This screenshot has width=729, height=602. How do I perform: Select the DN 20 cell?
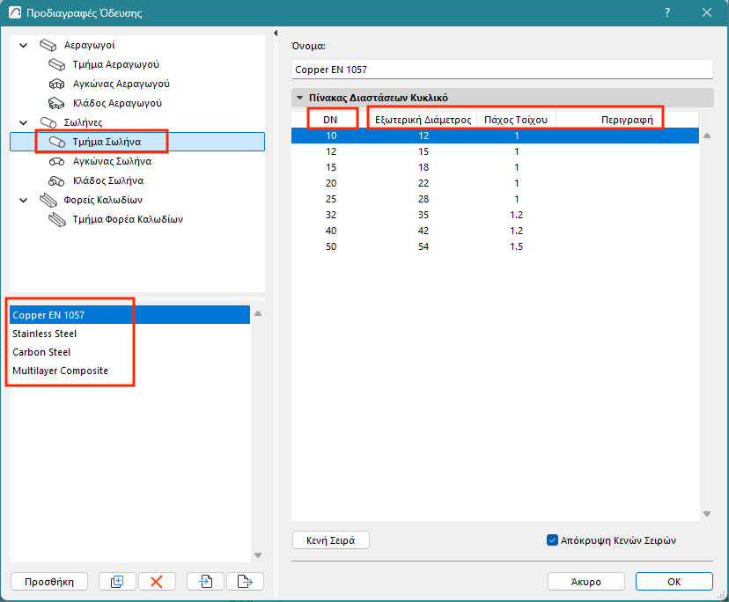[330, 183]
